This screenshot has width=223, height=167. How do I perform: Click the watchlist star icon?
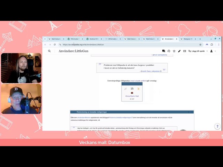[x=174, y=51]
